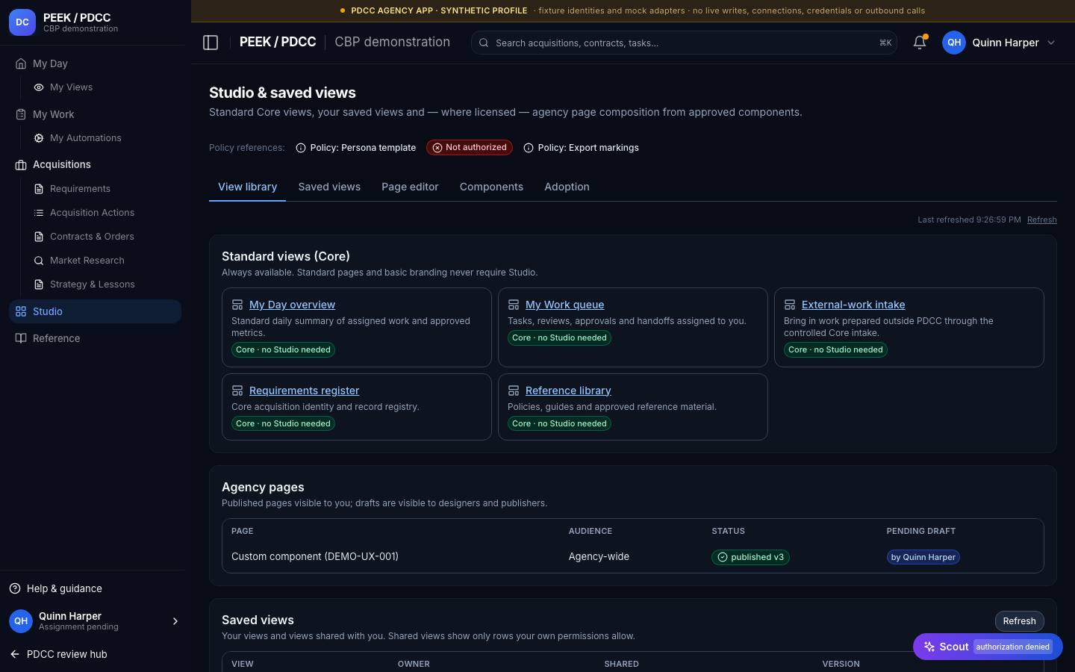Image resolution: width=1075 pixels, height=672 pixels.
Task: Click the My Views eye icon
Action: point(39,87)
